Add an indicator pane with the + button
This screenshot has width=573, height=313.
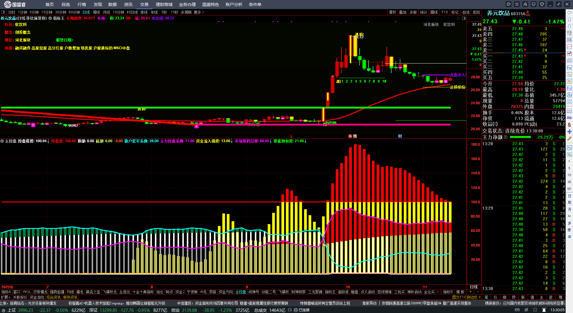470,292
